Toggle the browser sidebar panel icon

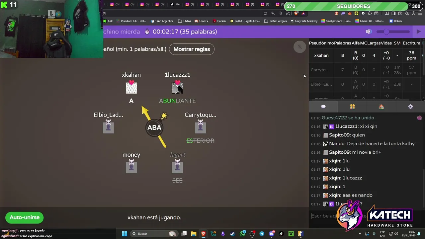(393, 13)
